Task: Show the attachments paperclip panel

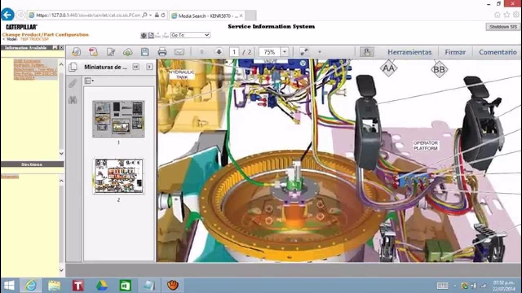Action: point(73,83)
